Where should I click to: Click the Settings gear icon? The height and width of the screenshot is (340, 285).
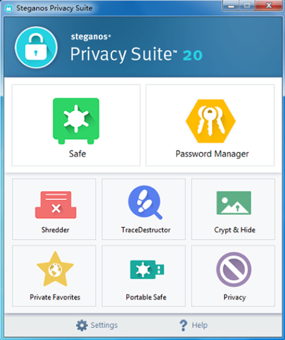point(82,325)
